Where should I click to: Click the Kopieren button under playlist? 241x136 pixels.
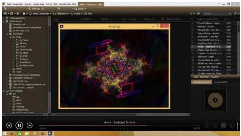click(215, 77)
